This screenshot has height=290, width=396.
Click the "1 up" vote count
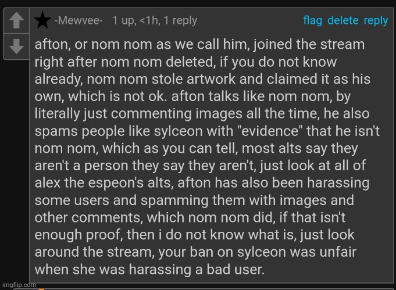(124, 21)
